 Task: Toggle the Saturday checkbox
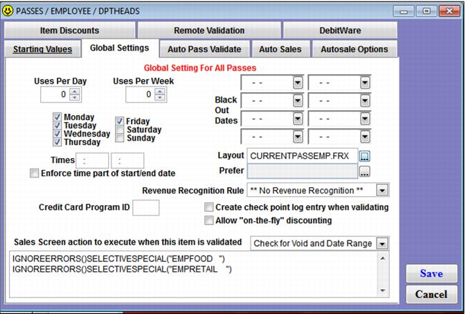click(x=120, y=130)
